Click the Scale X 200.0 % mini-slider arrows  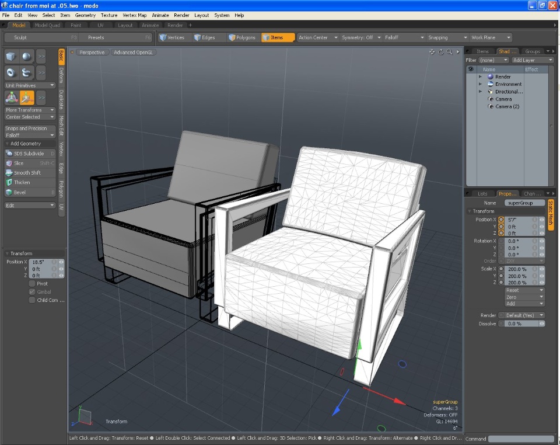click(x=542, y=269)
